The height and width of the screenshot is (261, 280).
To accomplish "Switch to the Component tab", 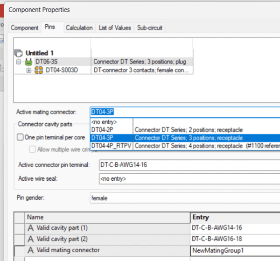I will 24,28.
